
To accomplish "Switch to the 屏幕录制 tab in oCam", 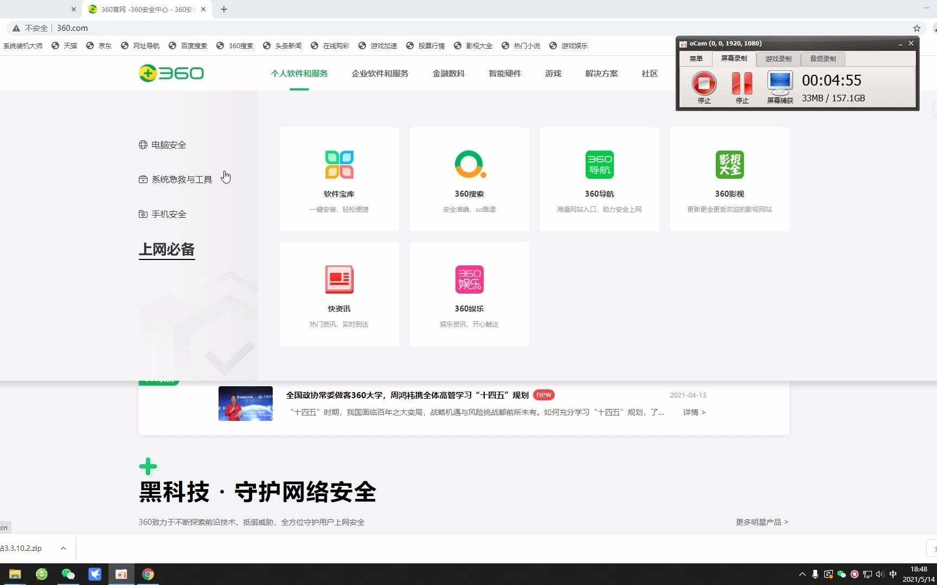I will pyautogui.click(x=734, y=58).
